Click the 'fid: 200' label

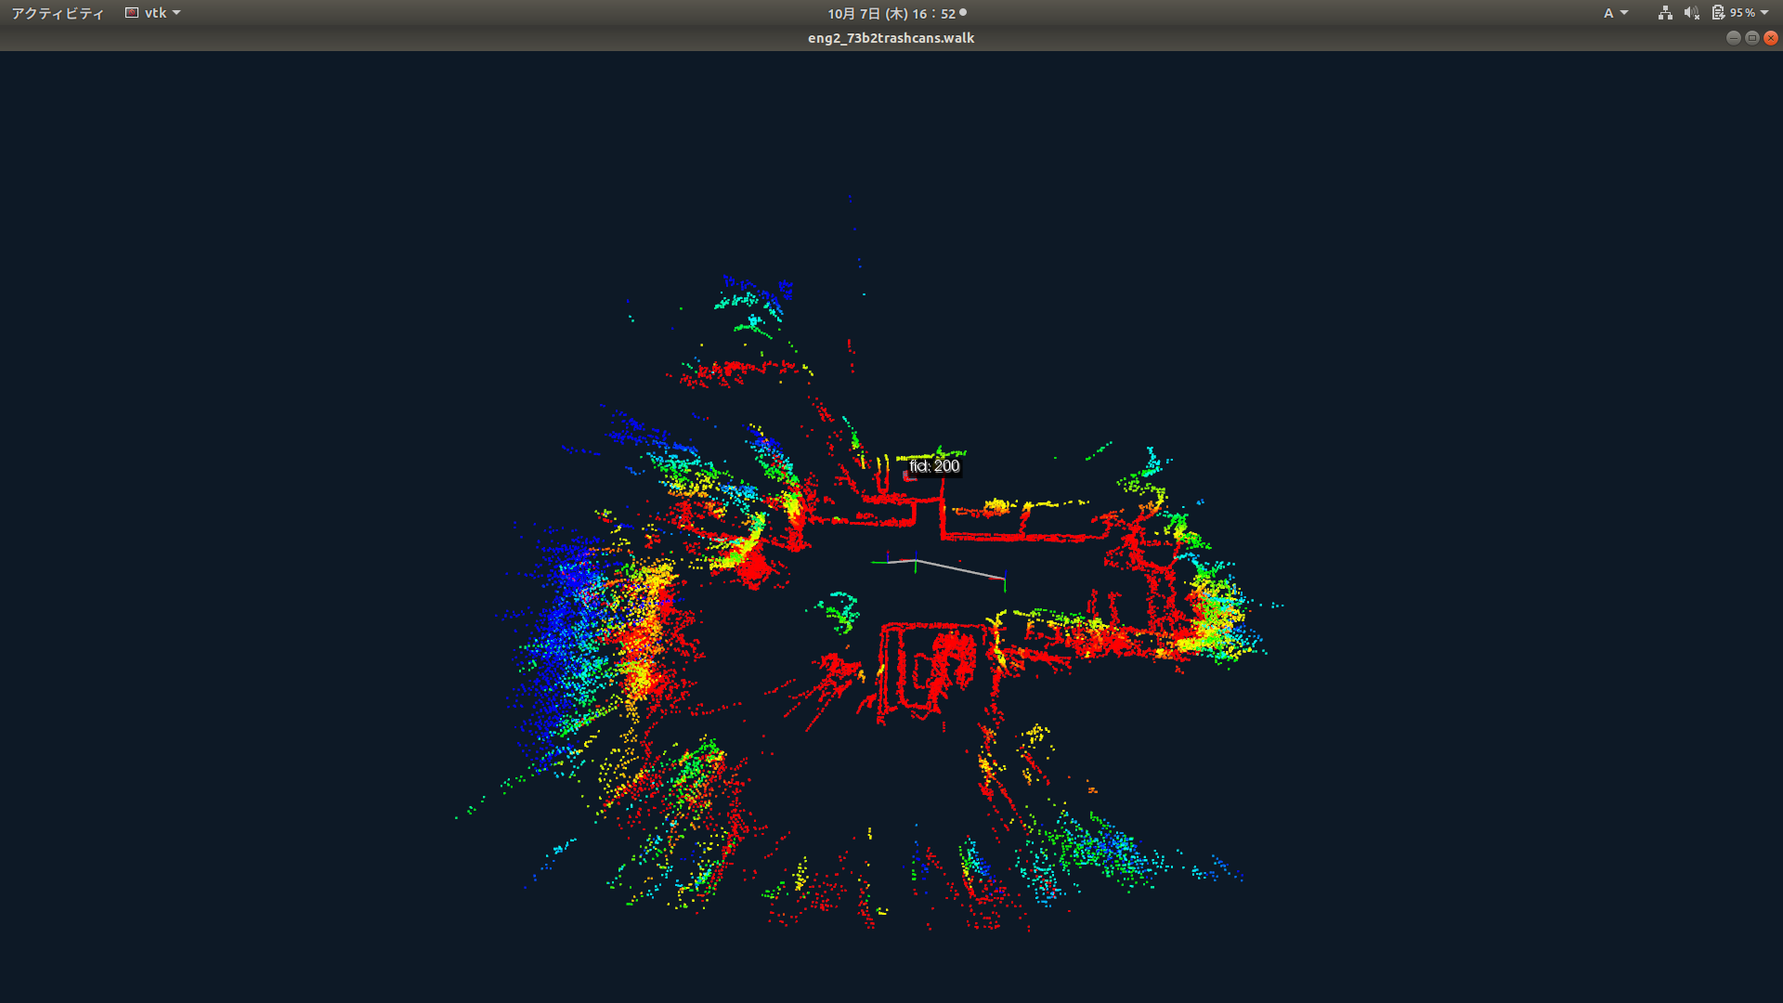934,466
